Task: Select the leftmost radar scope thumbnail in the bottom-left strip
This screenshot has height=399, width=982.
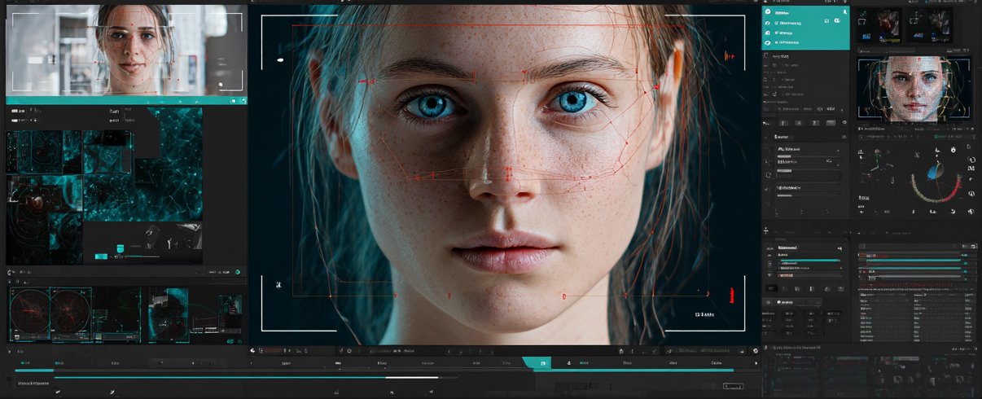Action: (30, 313)
